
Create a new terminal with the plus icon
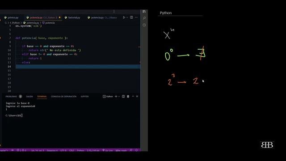116,97
